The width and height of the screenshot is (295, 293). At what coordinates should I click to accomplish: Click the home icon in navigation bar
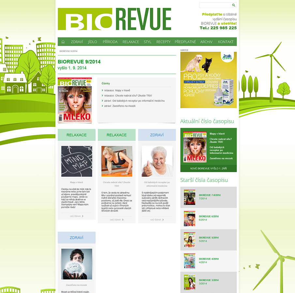(63, 42)
